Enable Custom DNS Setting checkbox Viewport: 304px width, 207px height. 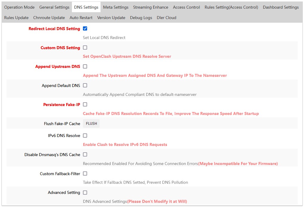[x=85, y=47]
